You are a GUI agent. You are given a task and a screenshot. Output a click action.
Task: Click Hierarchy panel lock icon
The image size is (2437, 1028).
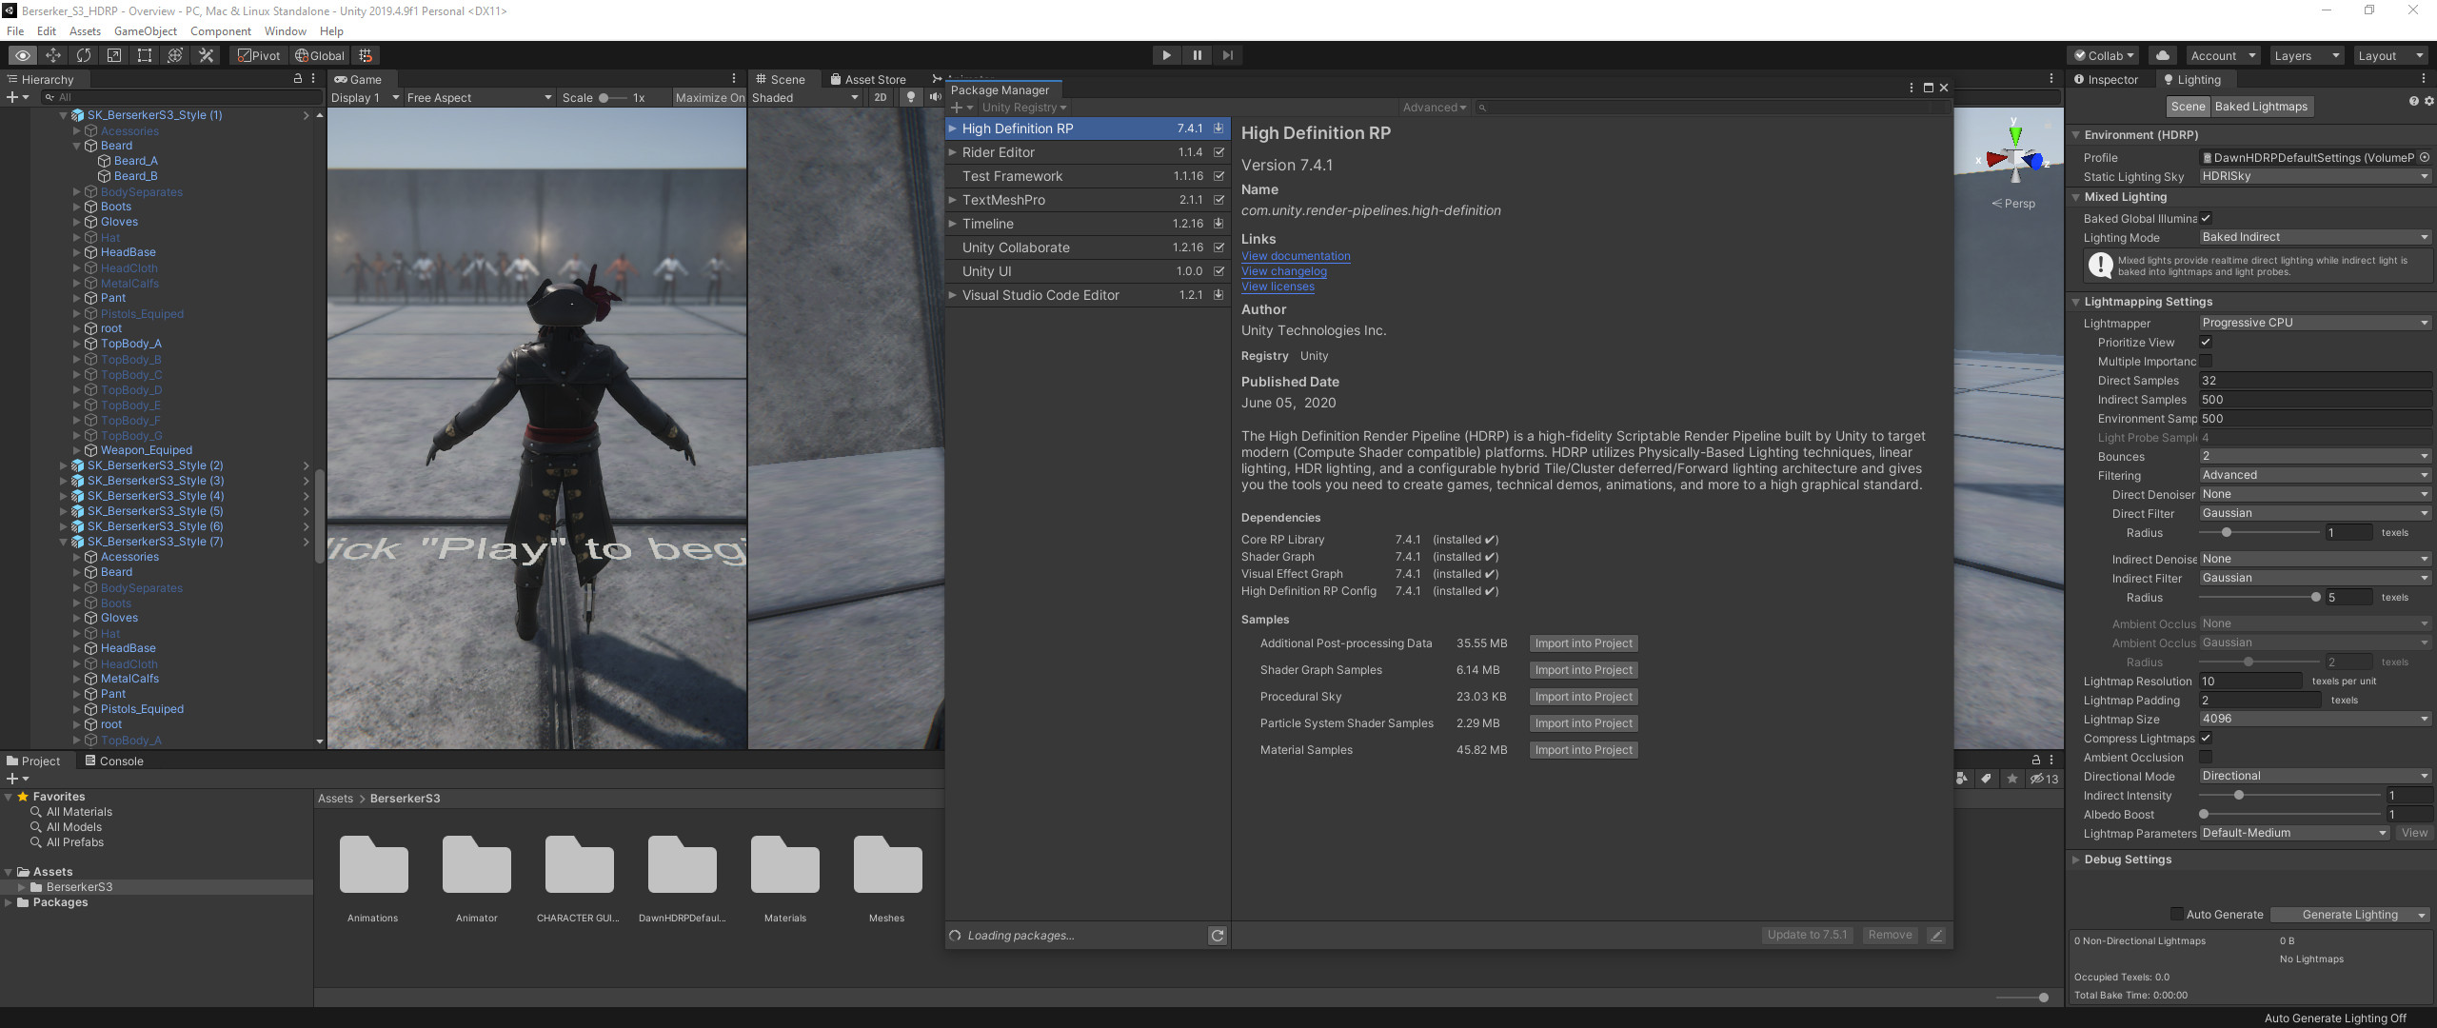coord(298,79)
